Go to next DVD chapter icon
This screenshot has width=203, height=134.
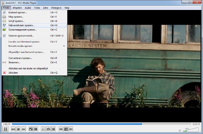tap(71, 129)
